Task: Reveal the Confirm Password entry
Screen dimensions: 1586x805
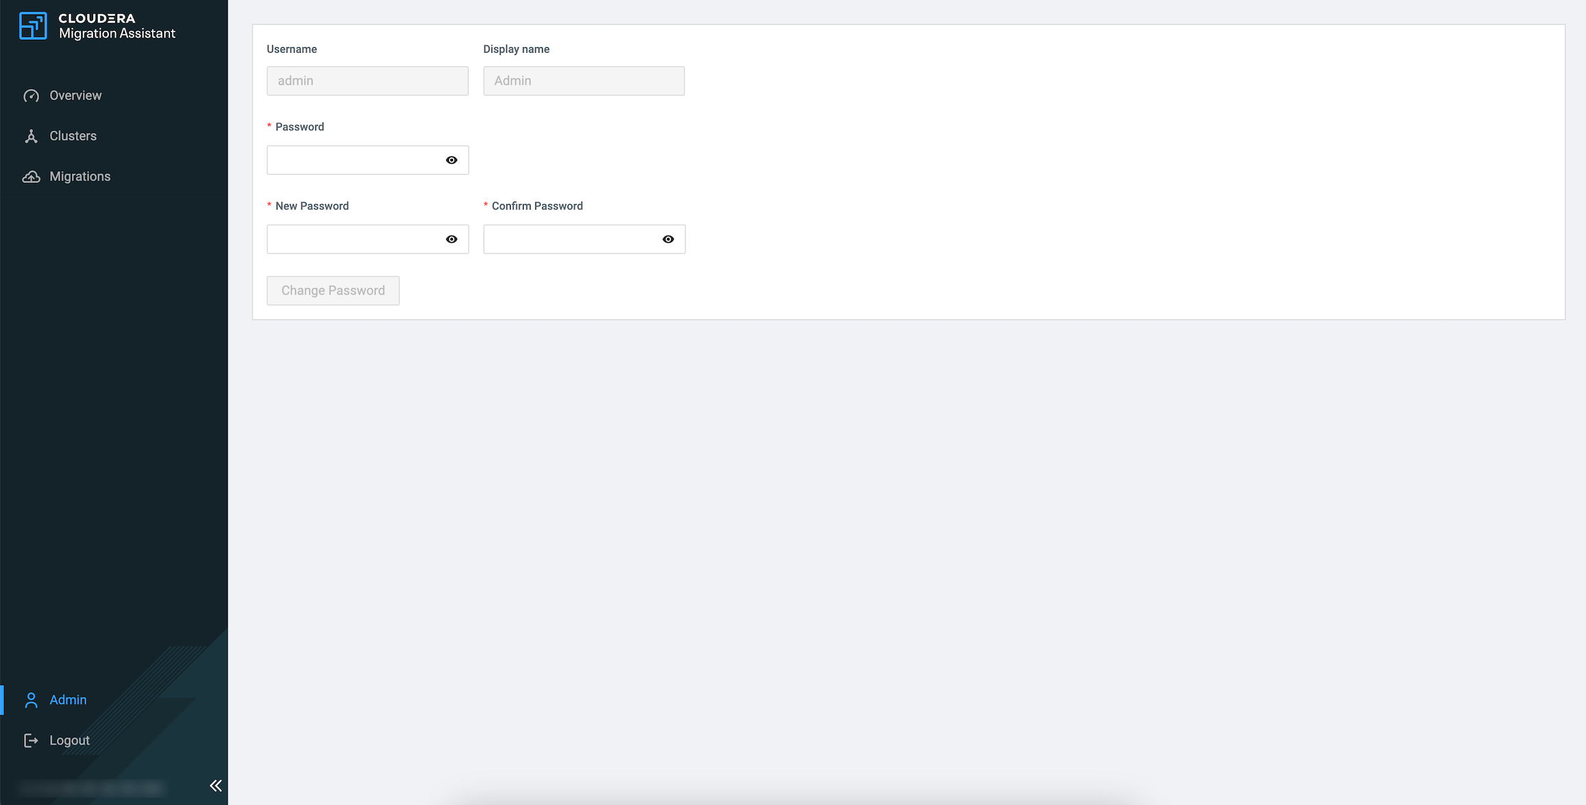Action: (668, 240)
